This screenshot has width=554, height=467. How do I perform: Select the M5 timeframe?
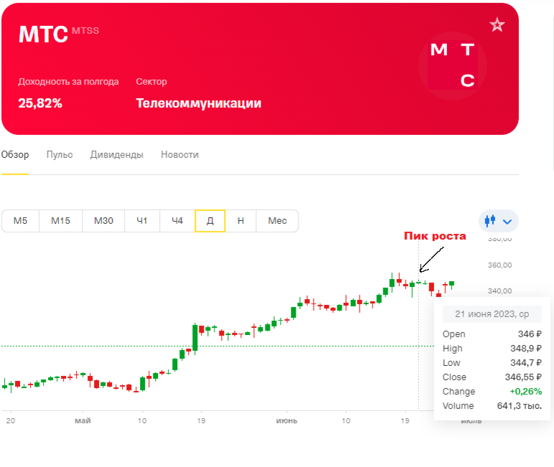coord(21,221)
